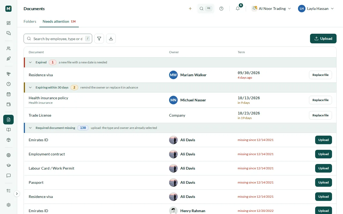Open the graduation cap icon in sidebar
Screen dimensions: 343x214
[x=9, y=165]
